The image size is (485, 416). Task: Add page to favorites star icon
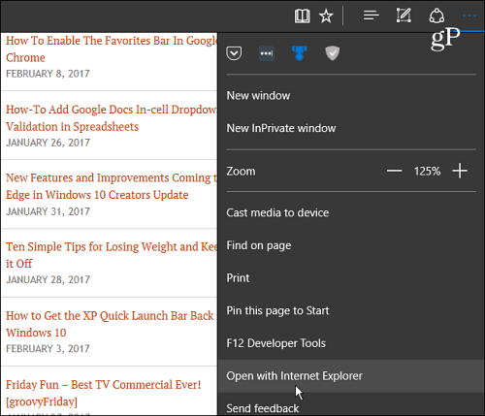326,16
